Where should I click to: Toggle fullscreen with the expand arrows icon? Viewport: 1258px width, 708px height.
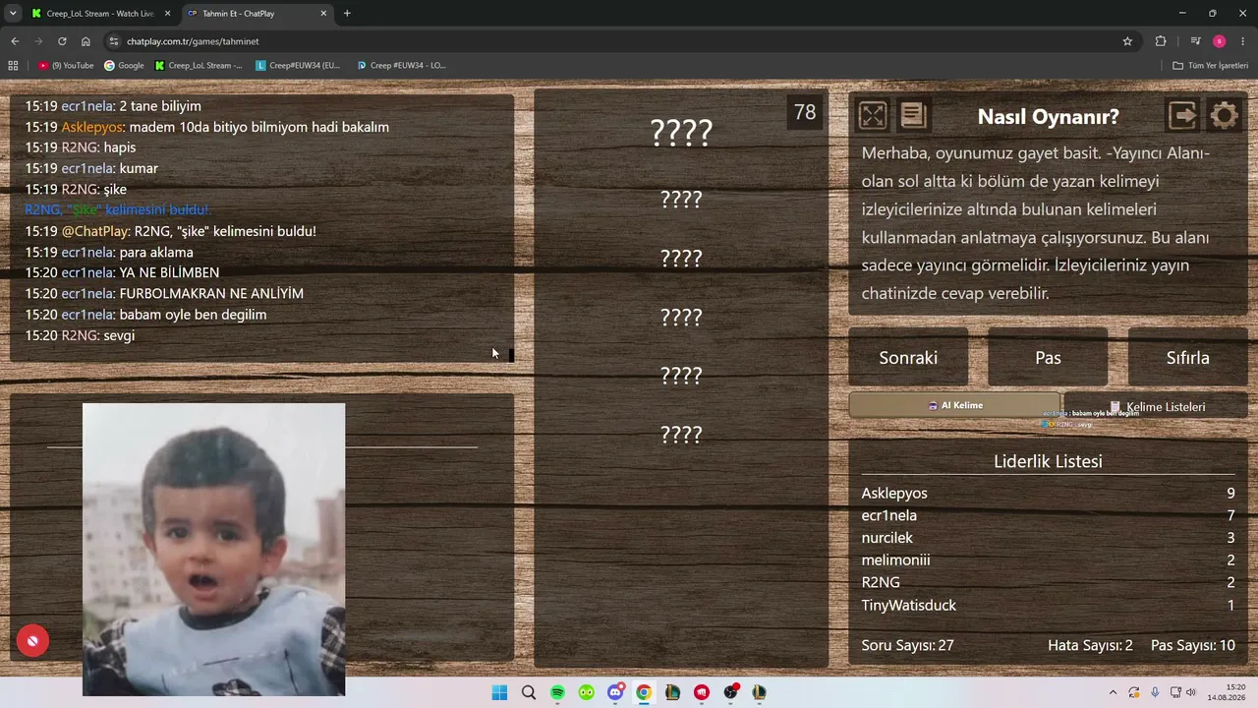coord(873,116)
